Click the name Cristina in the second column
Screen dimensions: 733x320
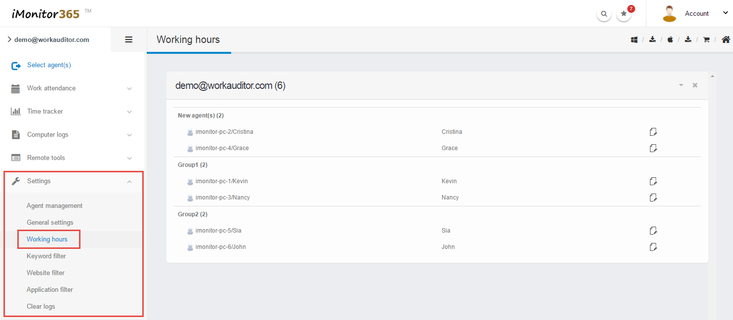coord(452,132)
